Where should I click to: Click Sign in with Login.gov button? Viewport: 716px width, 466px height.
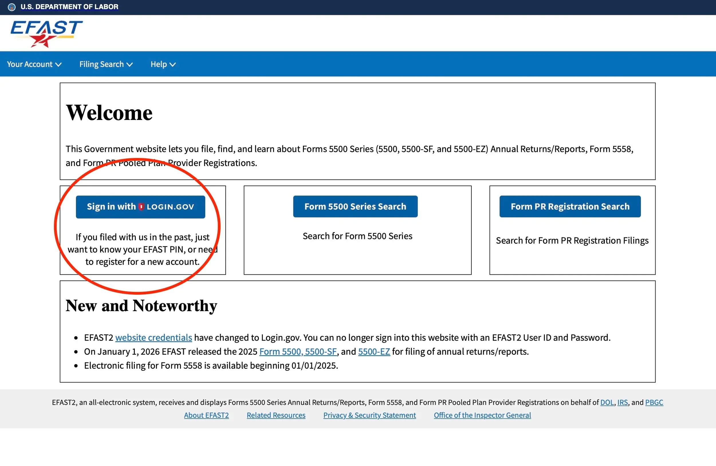pyautogui.click(x=140, y=207)
